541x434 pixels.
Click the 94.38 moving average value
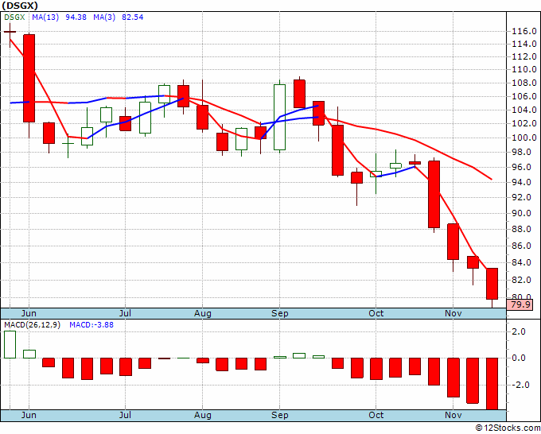(x=76, y=17)
